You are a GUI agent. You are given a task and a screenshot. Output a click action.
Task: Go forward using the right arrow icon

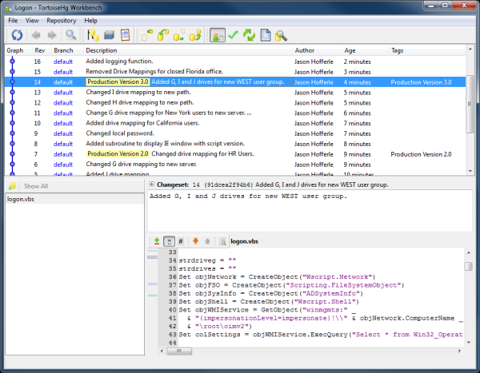click(x=52, y=35)
